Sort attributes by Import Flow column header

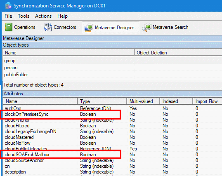207,101
